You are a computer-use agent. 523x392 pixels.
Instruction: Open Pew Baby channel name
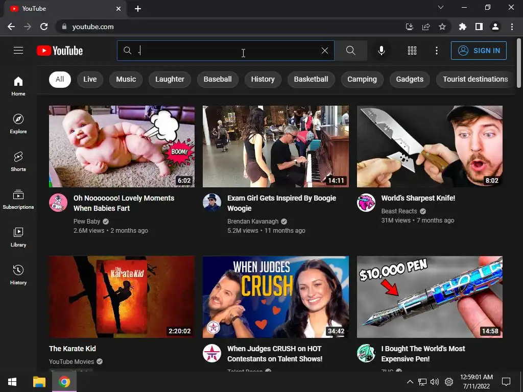pyautogui.click(x=87, y=222)
